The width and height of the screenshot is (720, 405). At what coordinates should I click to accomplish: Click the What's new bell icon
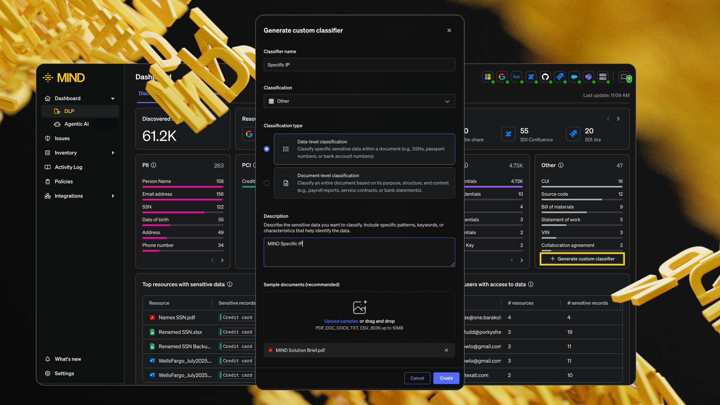pyautogui.click(x=48, y=359)
